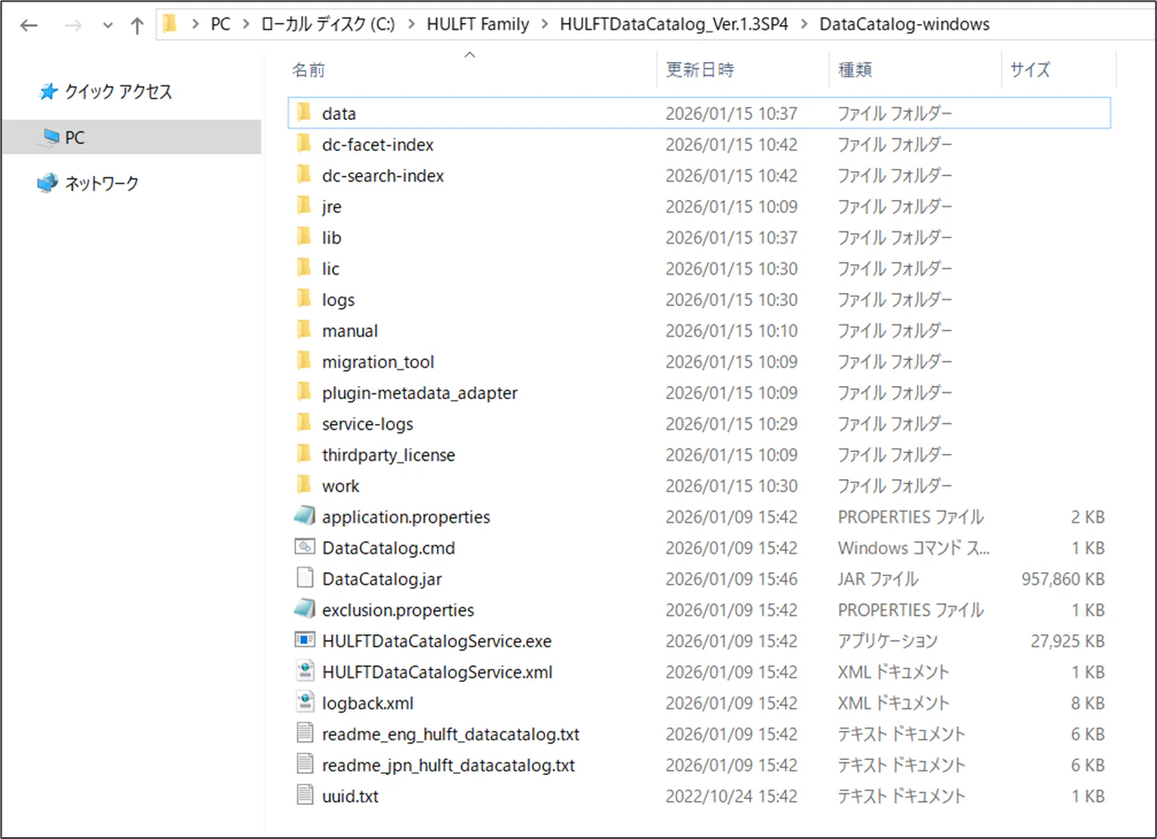Select the migration_tool folder icon

click(303, 361)
